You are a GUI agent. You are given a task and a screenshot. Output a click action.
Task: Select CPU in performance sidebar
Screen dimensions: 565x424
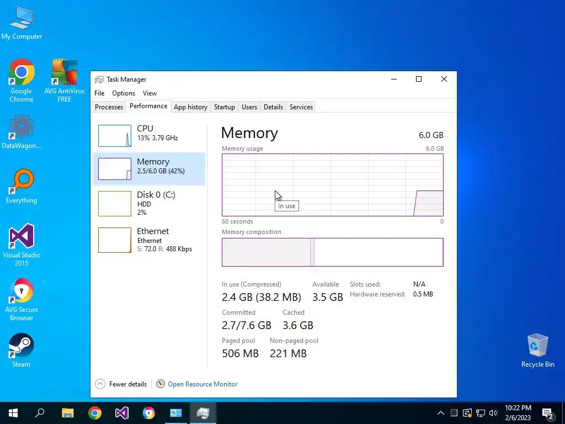point(149,136)
